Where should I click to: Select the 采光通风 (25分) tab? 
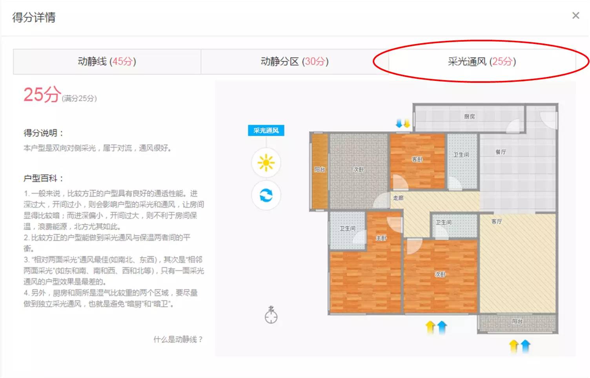tap(482, 62)
